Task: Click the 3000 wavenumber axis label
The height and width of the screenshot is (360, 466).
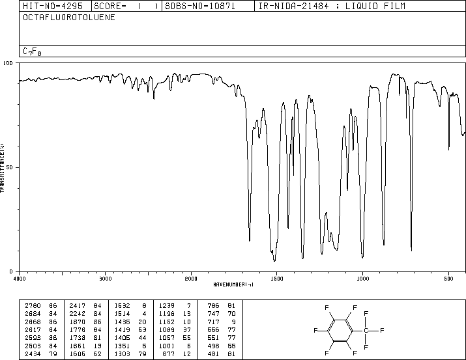Action: coord(105,279)
